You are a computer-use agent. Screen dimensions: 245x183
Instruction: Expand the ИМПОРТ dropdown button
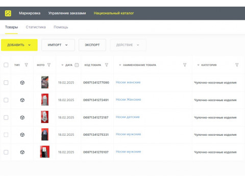click(58, 45)
